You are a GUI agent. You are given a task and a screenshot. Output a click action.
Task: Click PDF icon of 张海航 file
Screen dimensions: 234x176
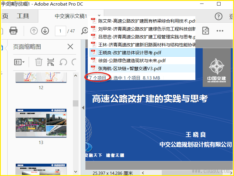pyautogui.click(x=94, y=68)
